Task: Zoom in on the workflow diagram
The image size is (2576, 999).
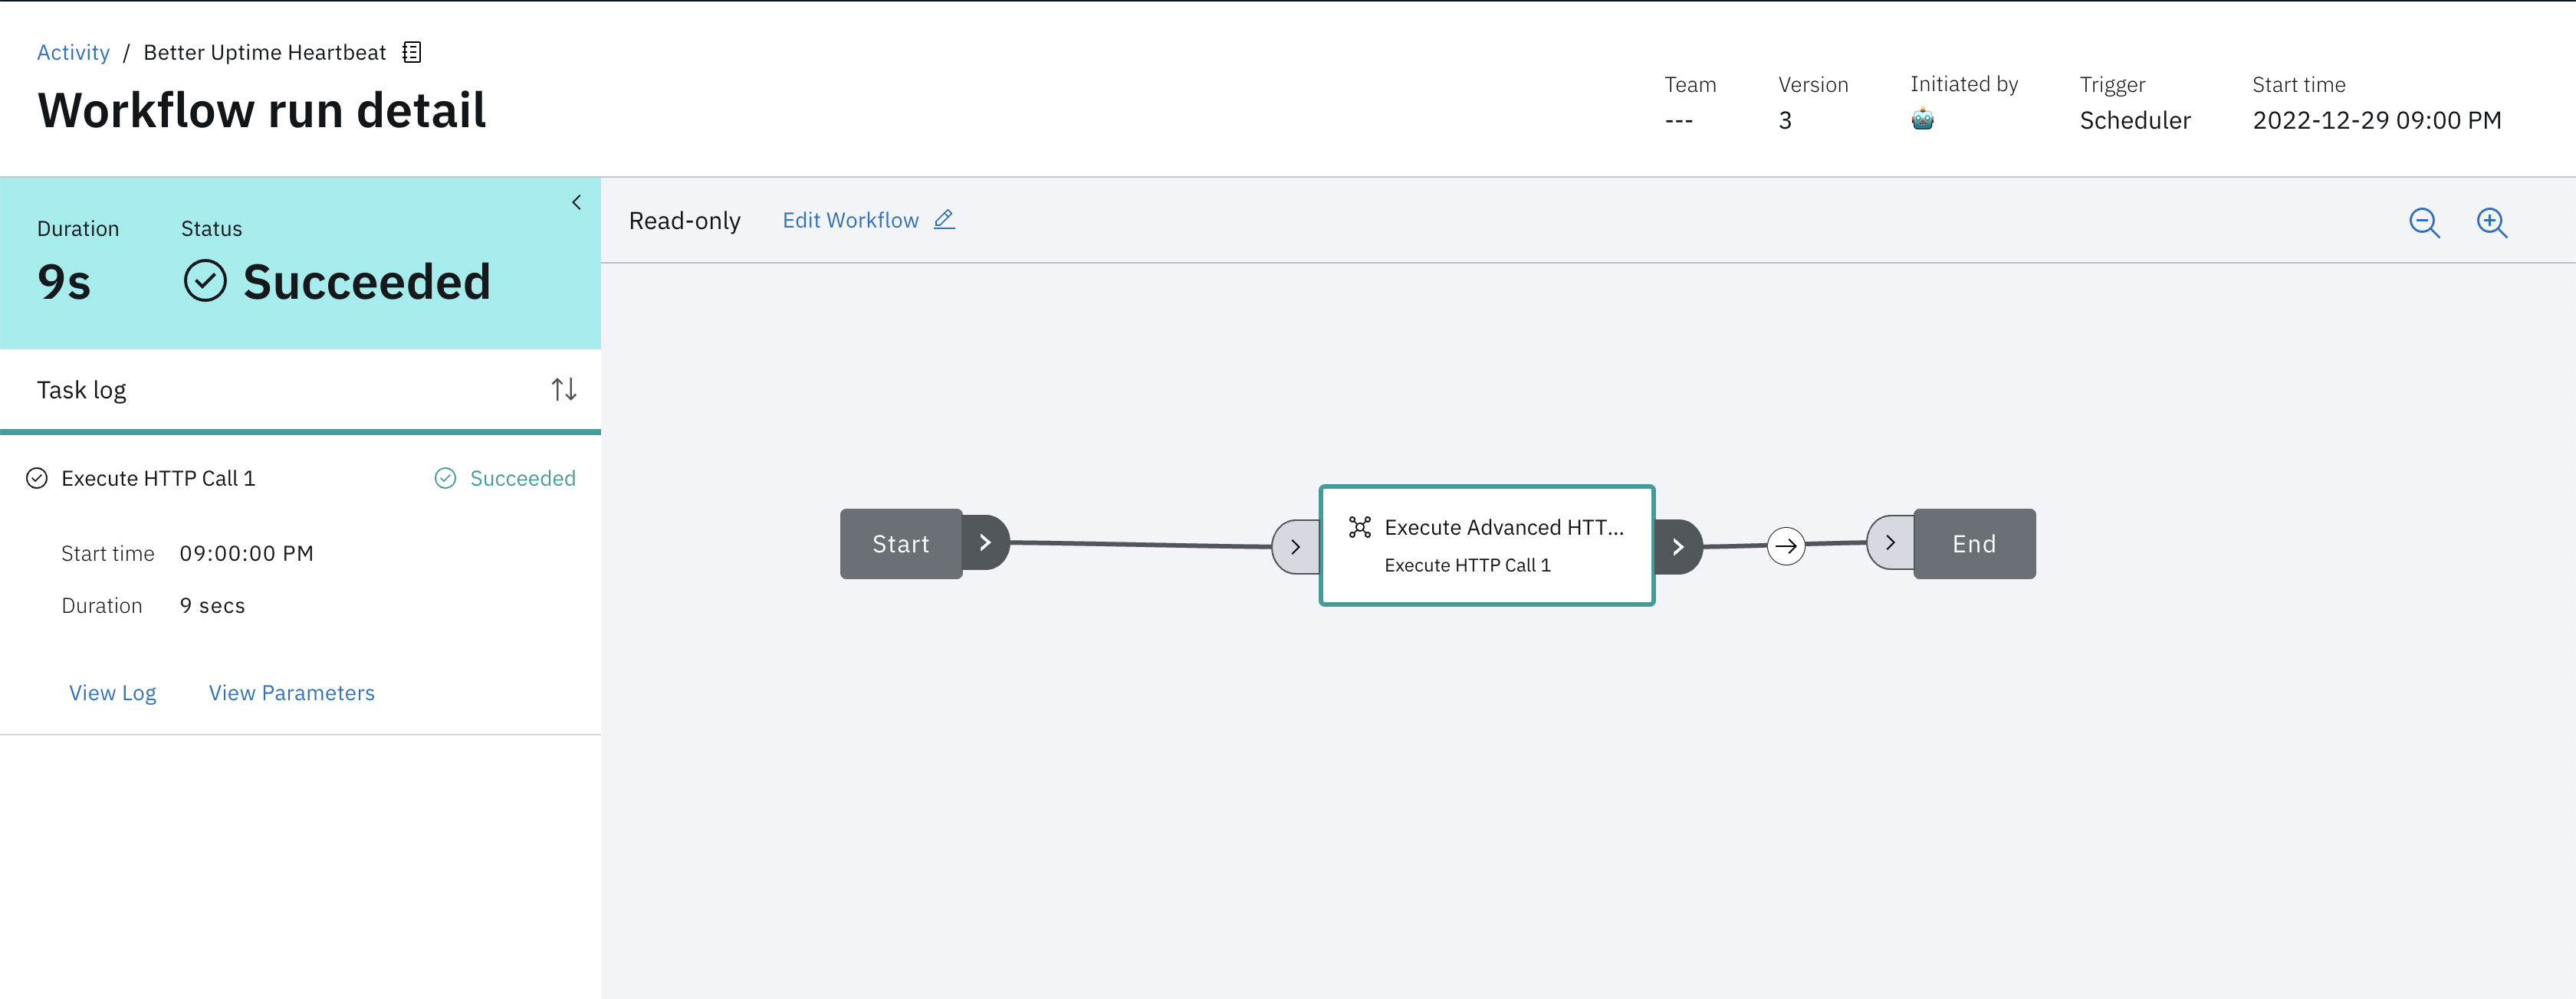Action: point(2491,221)
